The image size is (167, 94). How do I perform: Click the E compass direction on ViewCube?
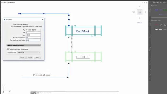point(145,12)
